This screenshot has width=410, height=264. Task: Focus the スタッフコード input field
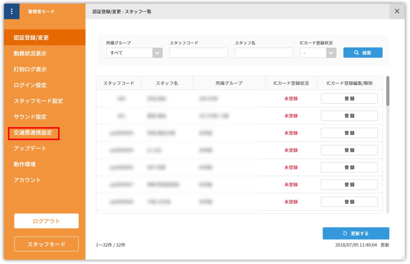coord(199,53)
